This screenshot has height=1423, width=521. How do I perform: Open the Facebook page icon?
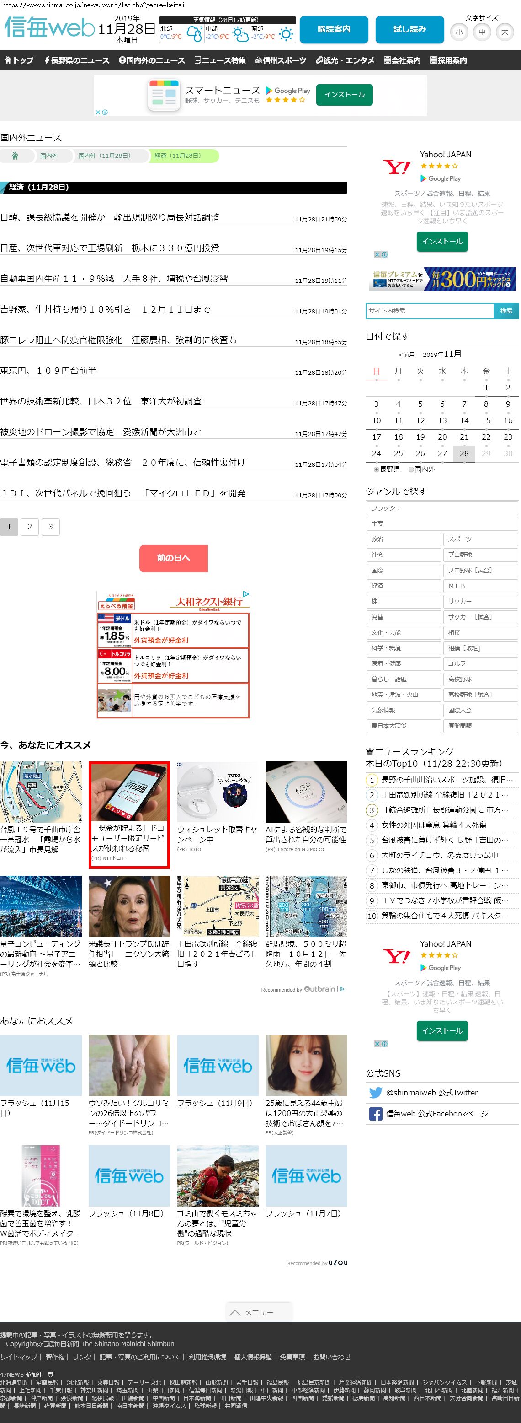point(375,1114)
